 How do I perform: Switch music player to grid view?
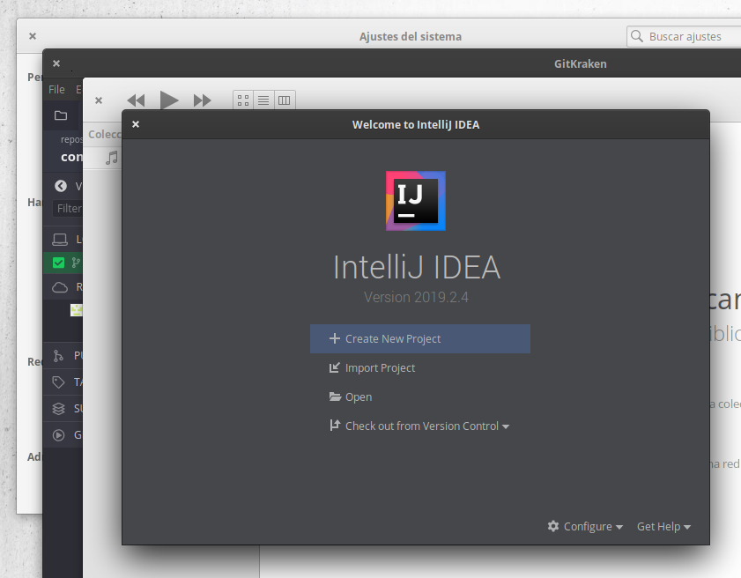(243, 100)
